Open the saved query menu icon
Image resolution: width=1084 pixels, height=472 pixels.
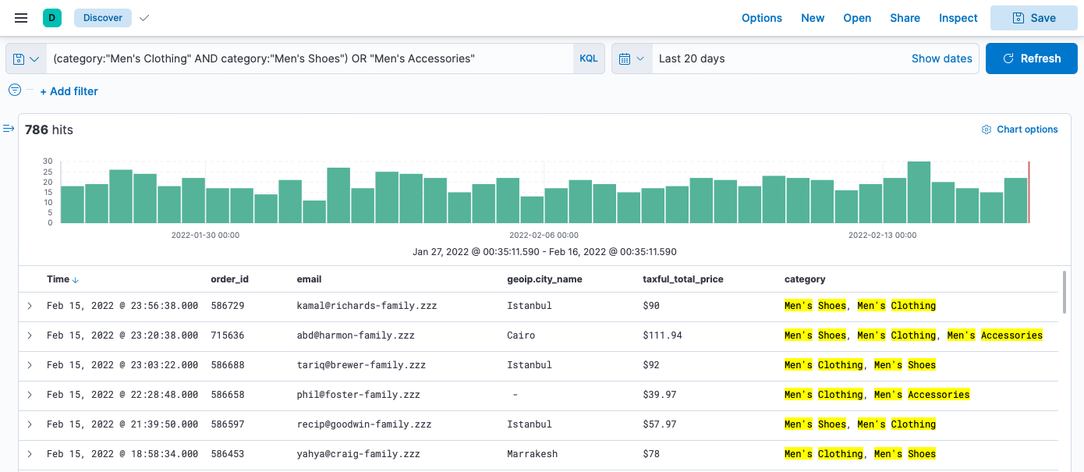tap(26, 59)
